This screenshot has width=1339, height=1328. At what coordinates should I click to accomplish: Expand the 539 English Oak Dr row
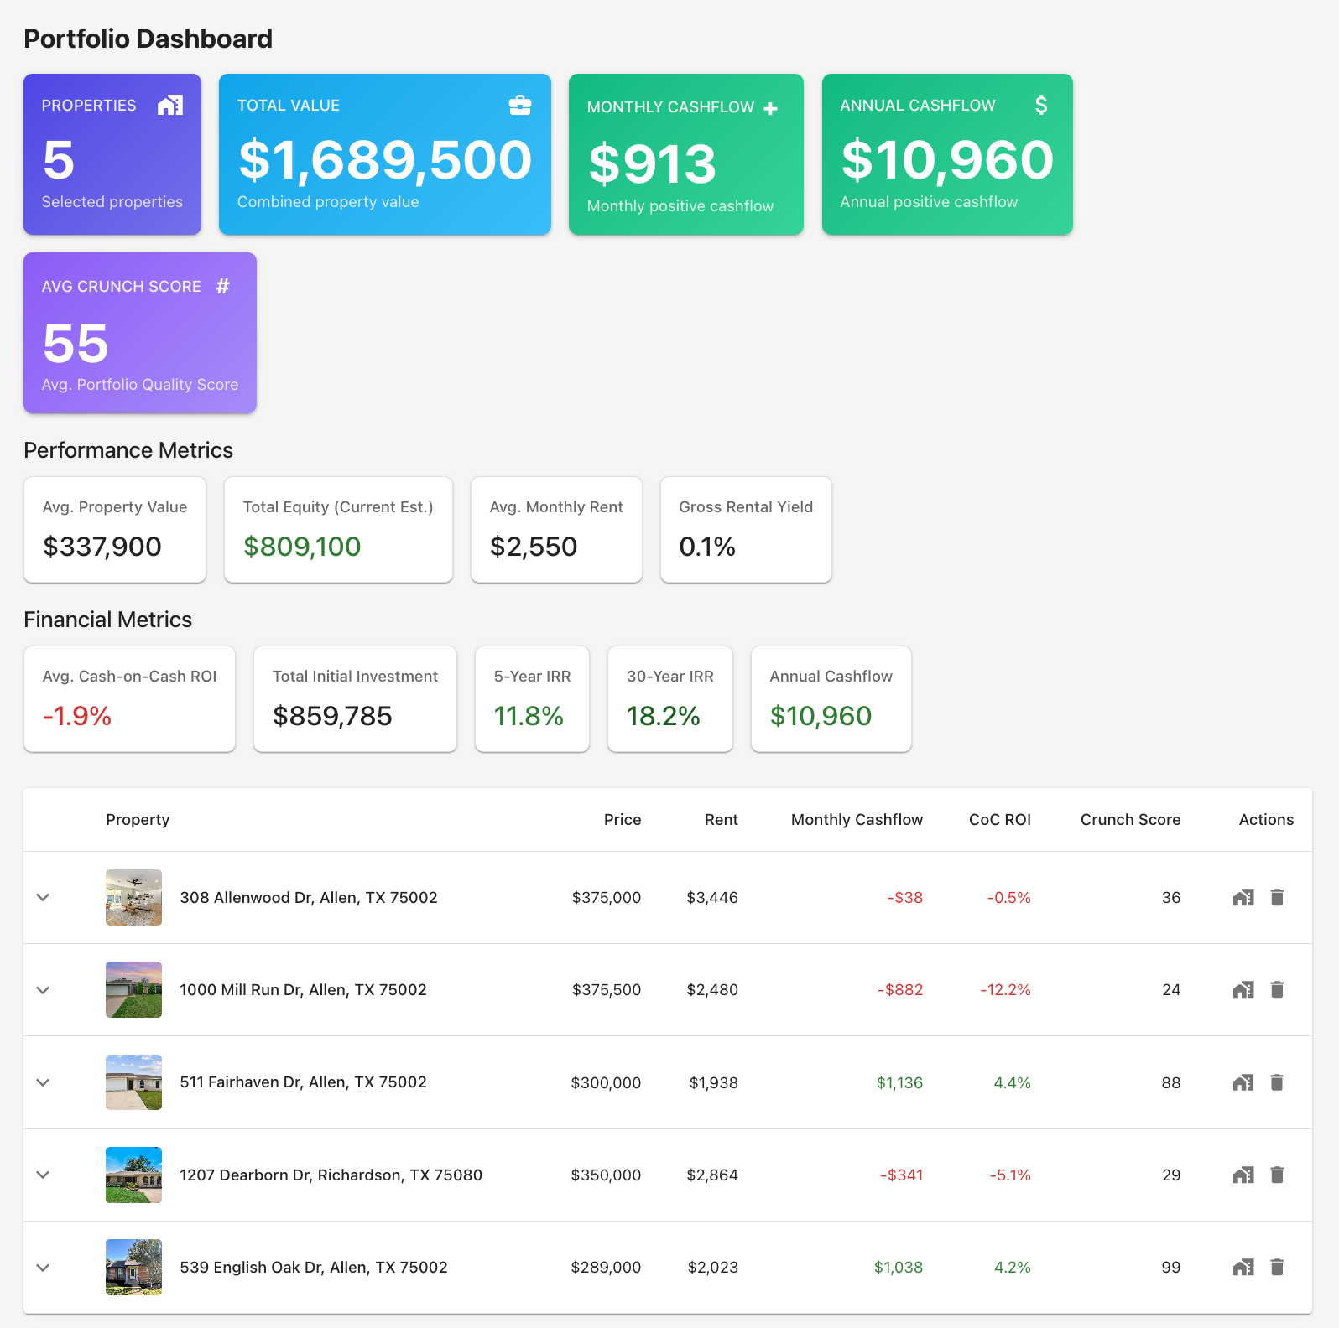pyautogui.click(x=44, y=1267)
